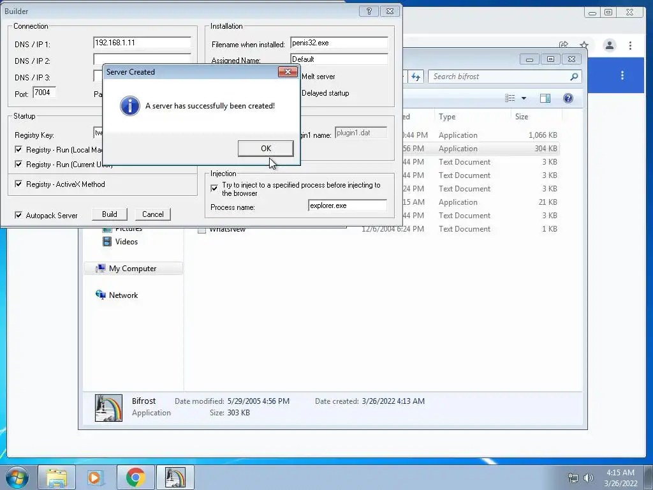Click the Date modified value in the details pane
Screen dimensions: 653x490
[258, 401]
